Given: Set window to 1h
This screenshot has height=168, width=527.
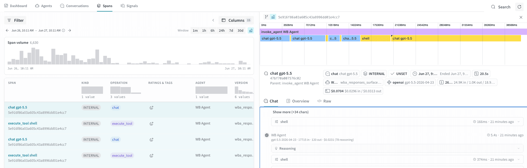Looking at the screenshot, I should (204, 30).
